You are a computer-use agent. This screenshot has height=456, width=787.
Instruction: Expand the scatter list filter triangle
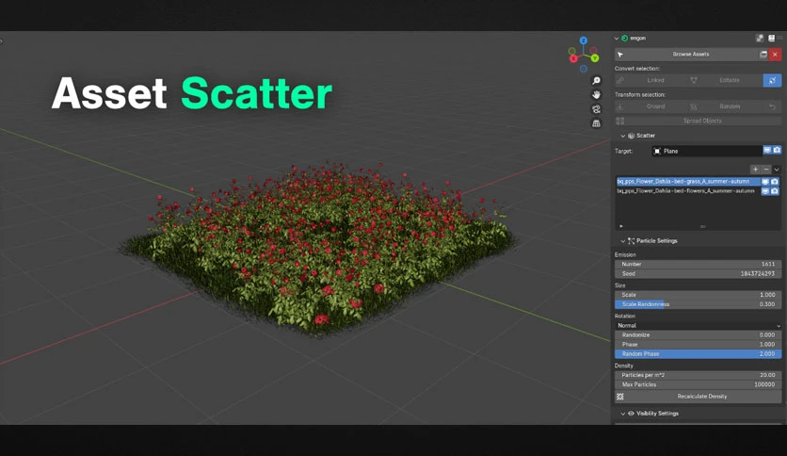click(621, 226)
